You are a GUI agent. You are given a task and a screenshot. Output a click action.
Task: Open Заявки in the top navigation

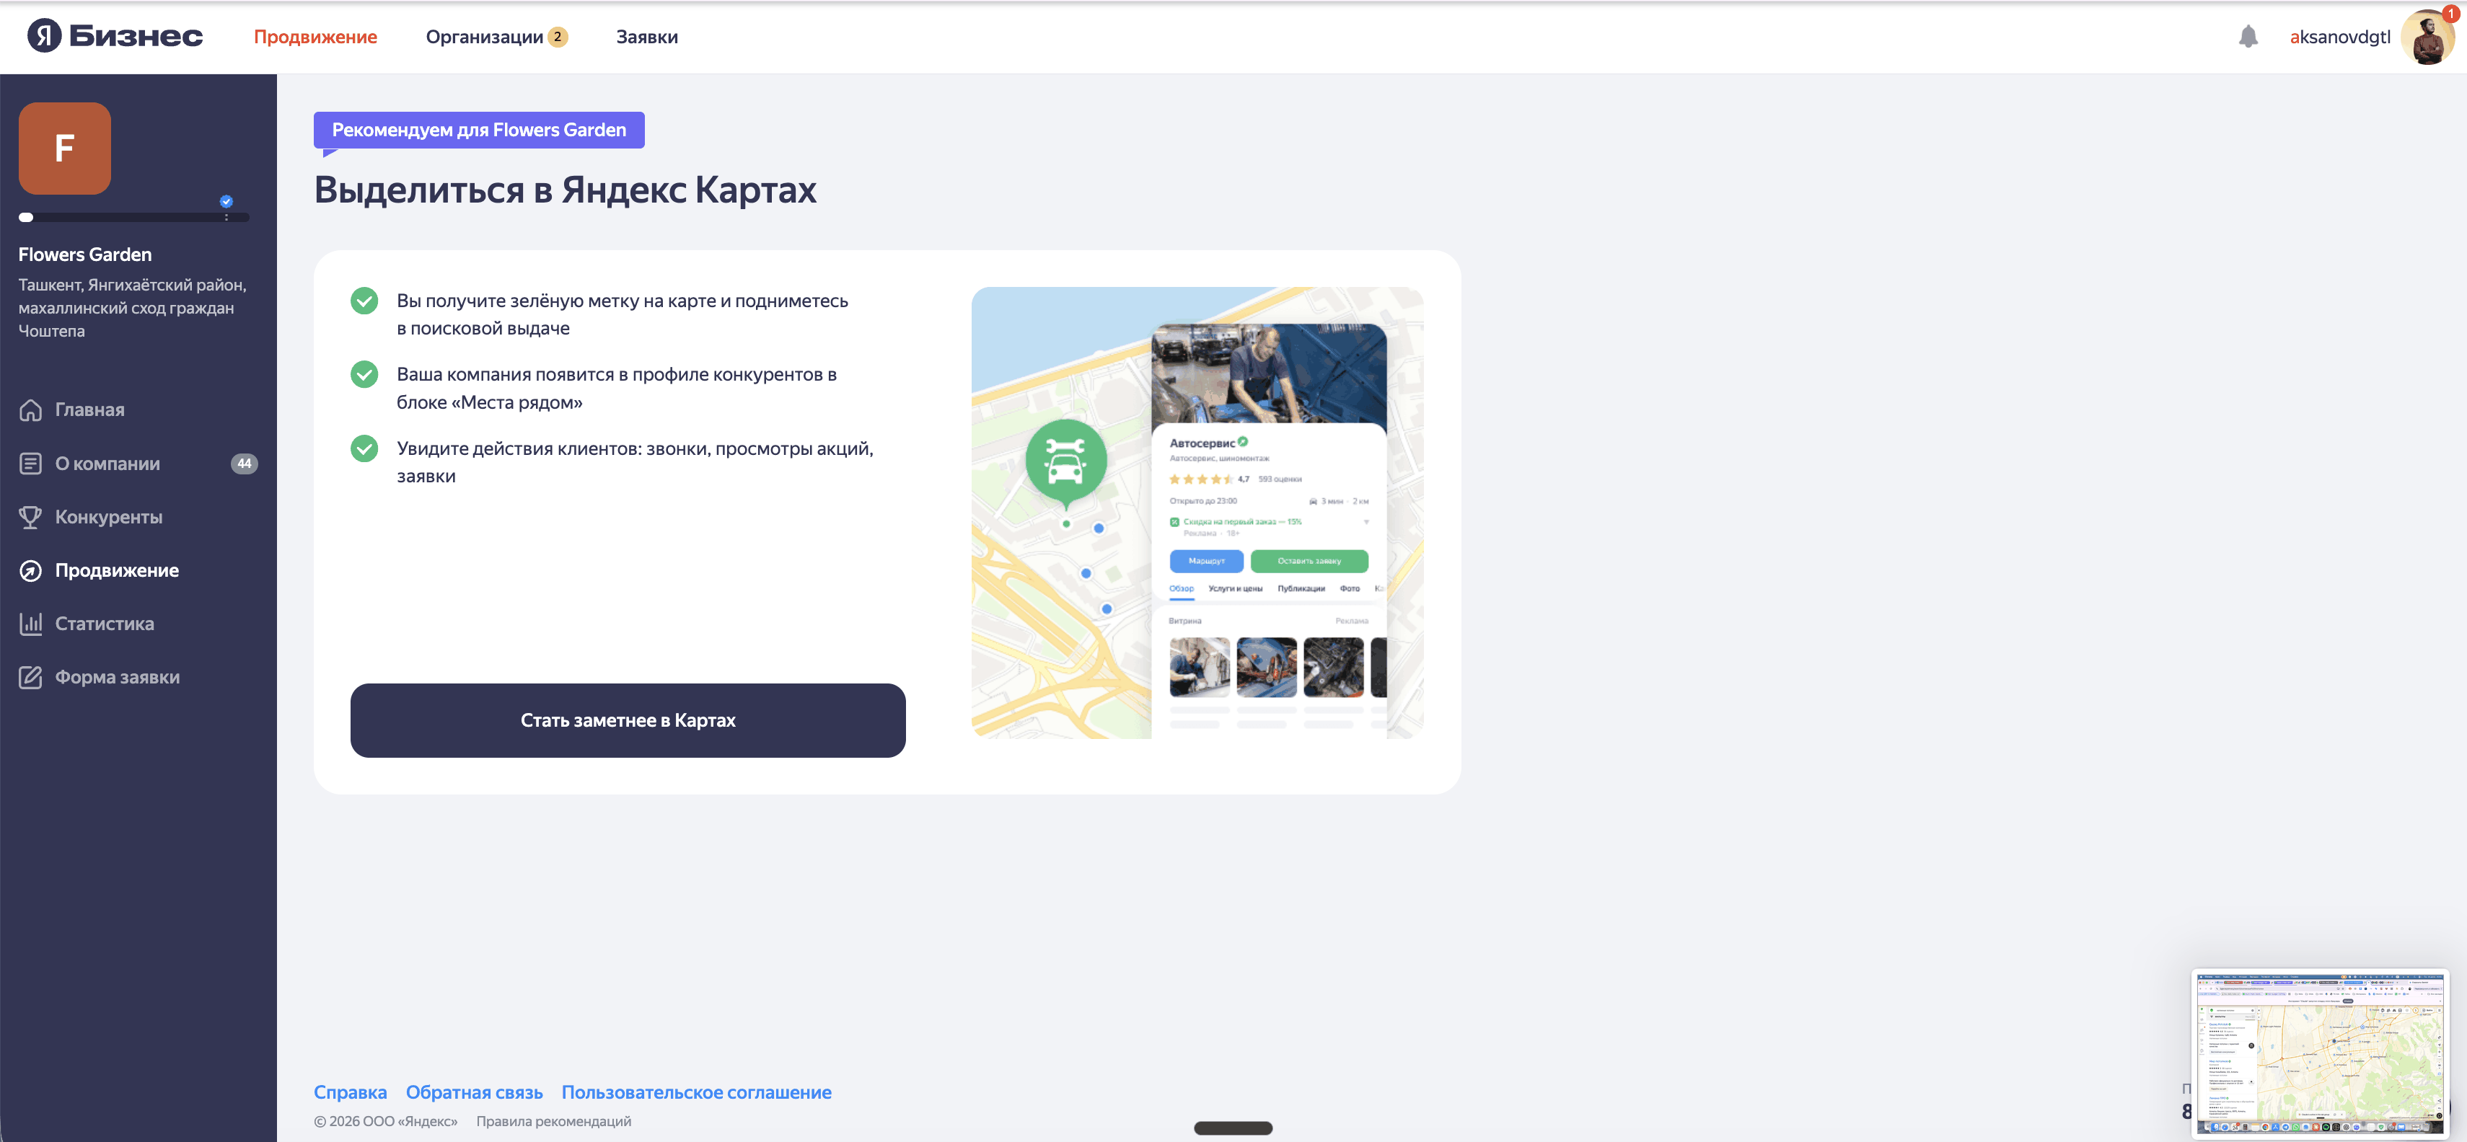coord(646,36)
